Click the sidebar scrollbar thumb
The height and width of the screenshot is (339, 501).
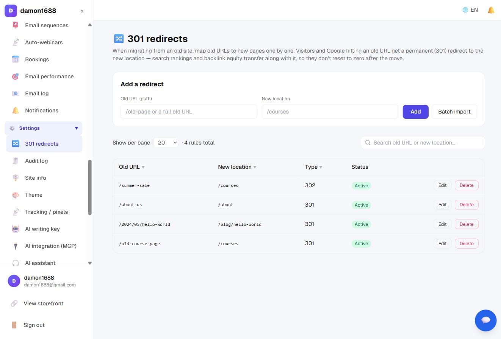pos(90,188)
